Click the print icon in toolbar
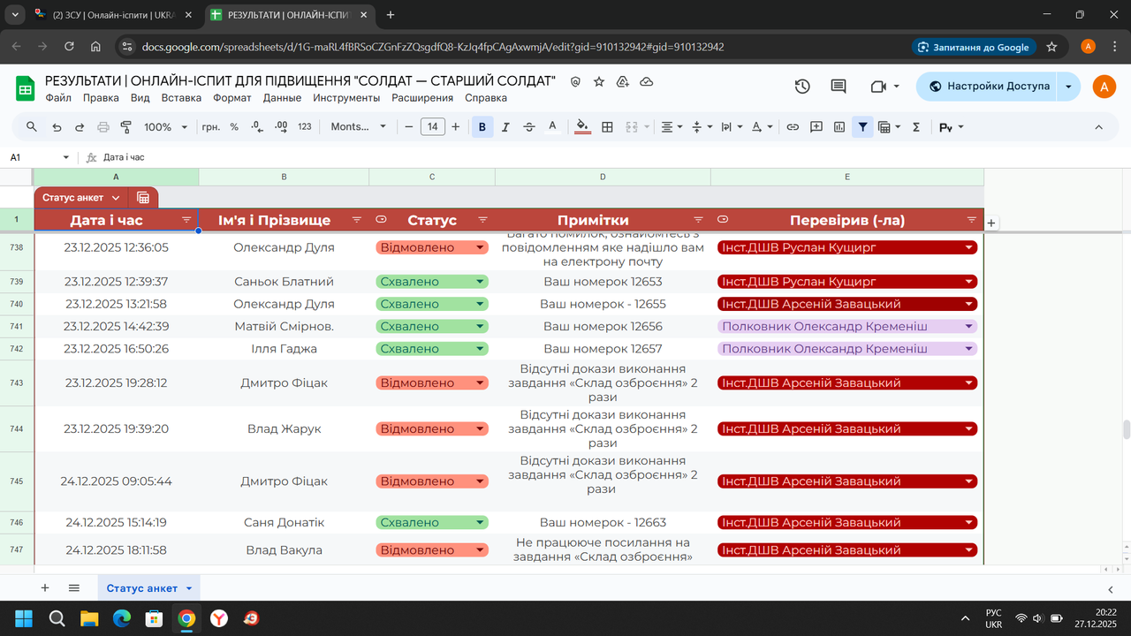The image size is (1131, 636). [x=102, y=127]
